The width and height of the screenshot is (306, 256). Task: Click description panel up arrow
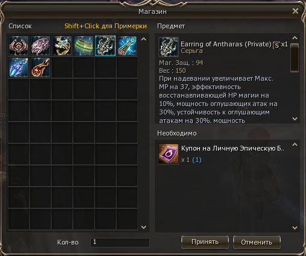click(295, 38)
